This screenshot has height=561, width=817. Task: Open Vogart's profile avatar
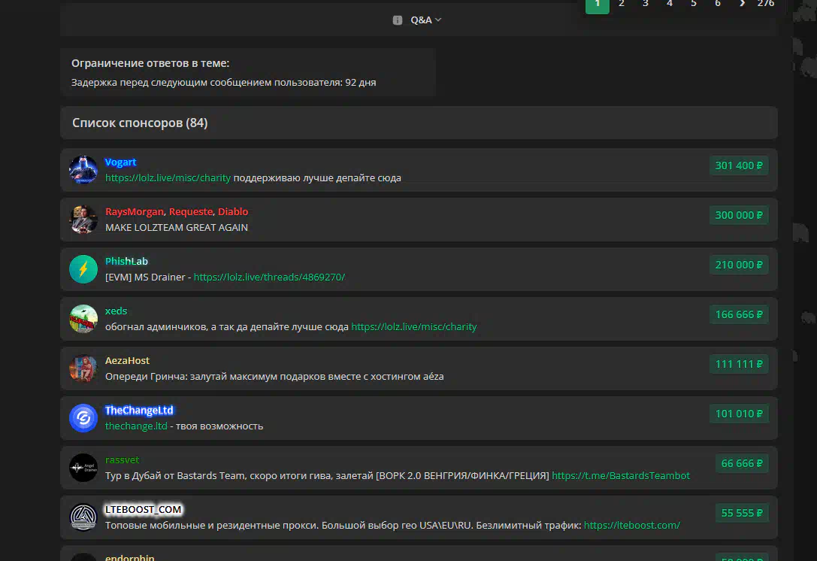[83, 170]
